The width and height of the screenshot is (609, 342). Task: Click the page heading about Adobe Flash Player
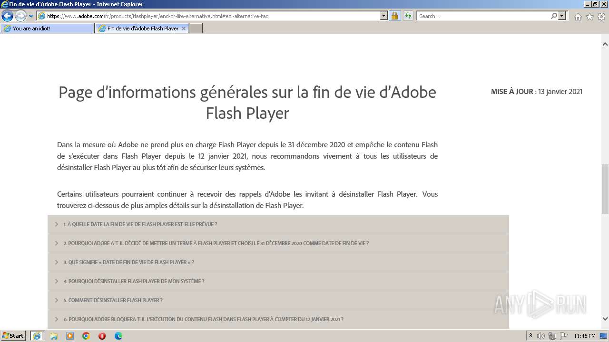click(247, 103)
